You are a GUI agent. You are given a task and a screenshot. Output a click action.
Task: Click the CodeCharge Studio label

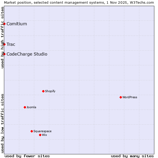[27, 54]
